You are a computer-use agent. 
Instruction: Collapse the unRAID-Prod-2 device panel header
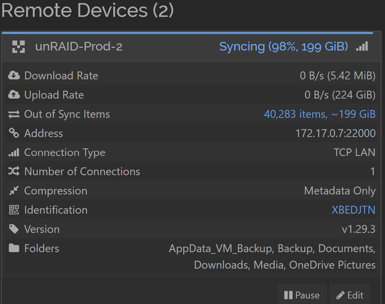[191, 47]
